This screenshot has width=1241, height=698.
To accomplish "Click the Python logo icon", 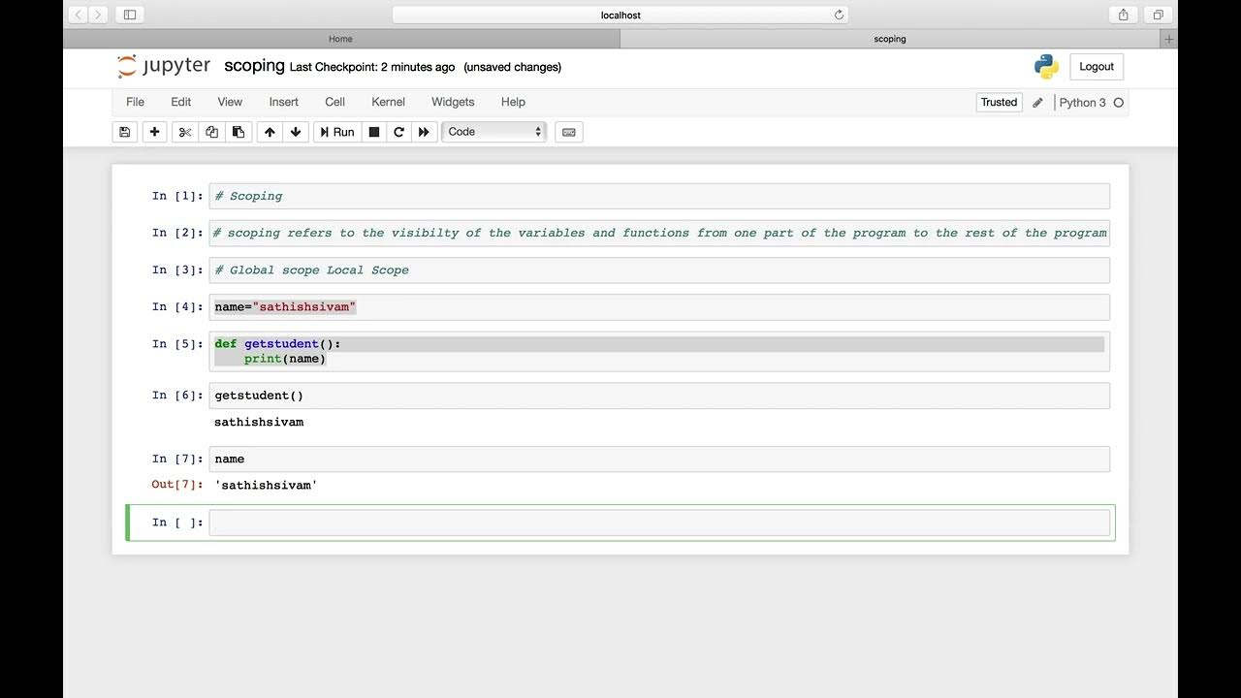I will click(x=1046, y=66).
